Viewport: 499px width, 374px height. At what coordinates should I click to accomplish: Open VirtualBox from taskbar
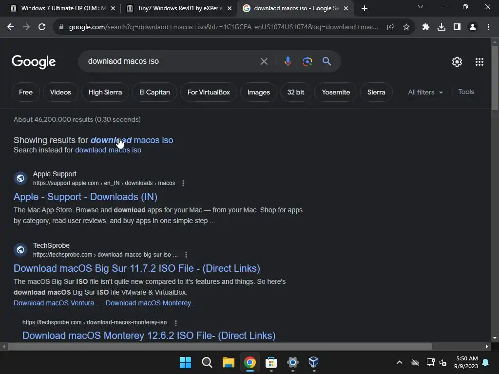point(314,362)
